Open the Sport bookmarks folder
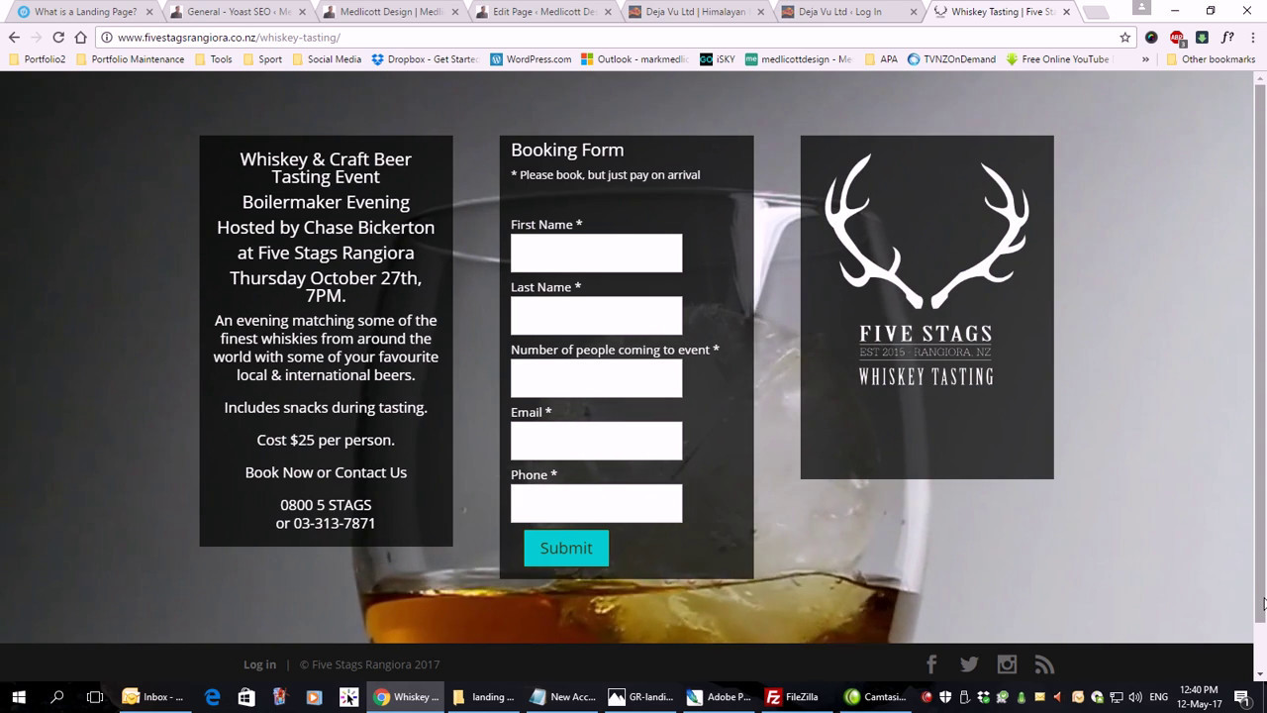Screen dimensions: 1267x713 (262, 59)
